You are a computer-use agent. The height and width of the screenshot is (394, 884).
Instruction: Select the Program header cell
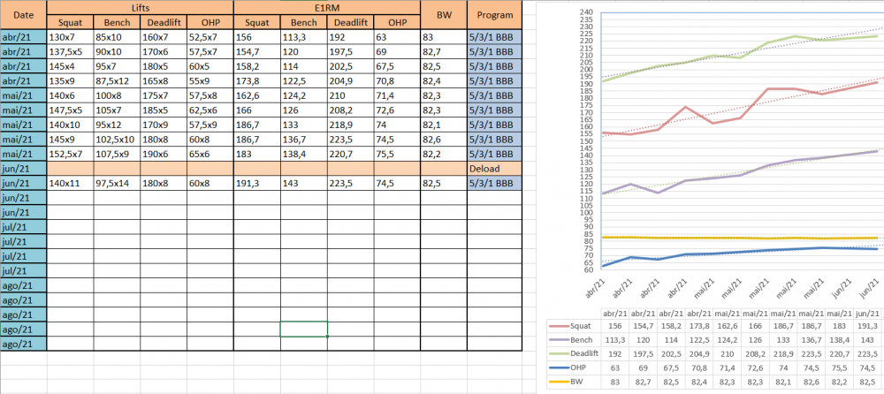pyautogui.click(x=495, y=15)
